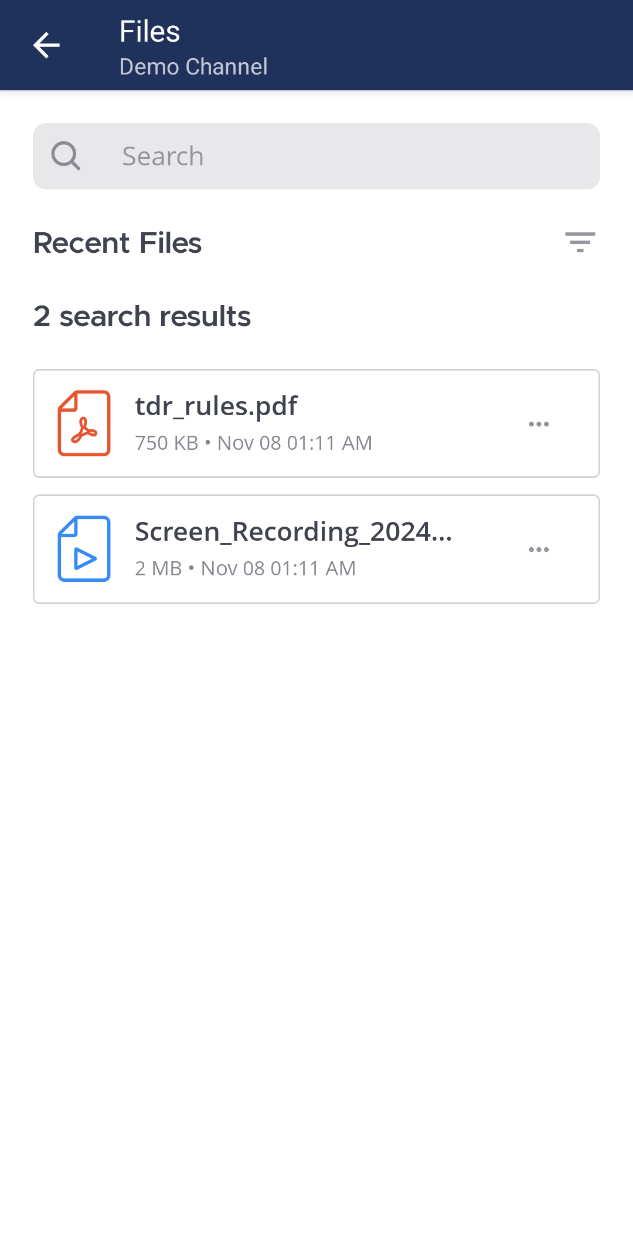Expand actions for the screen recording entry

tap(539, 549)
